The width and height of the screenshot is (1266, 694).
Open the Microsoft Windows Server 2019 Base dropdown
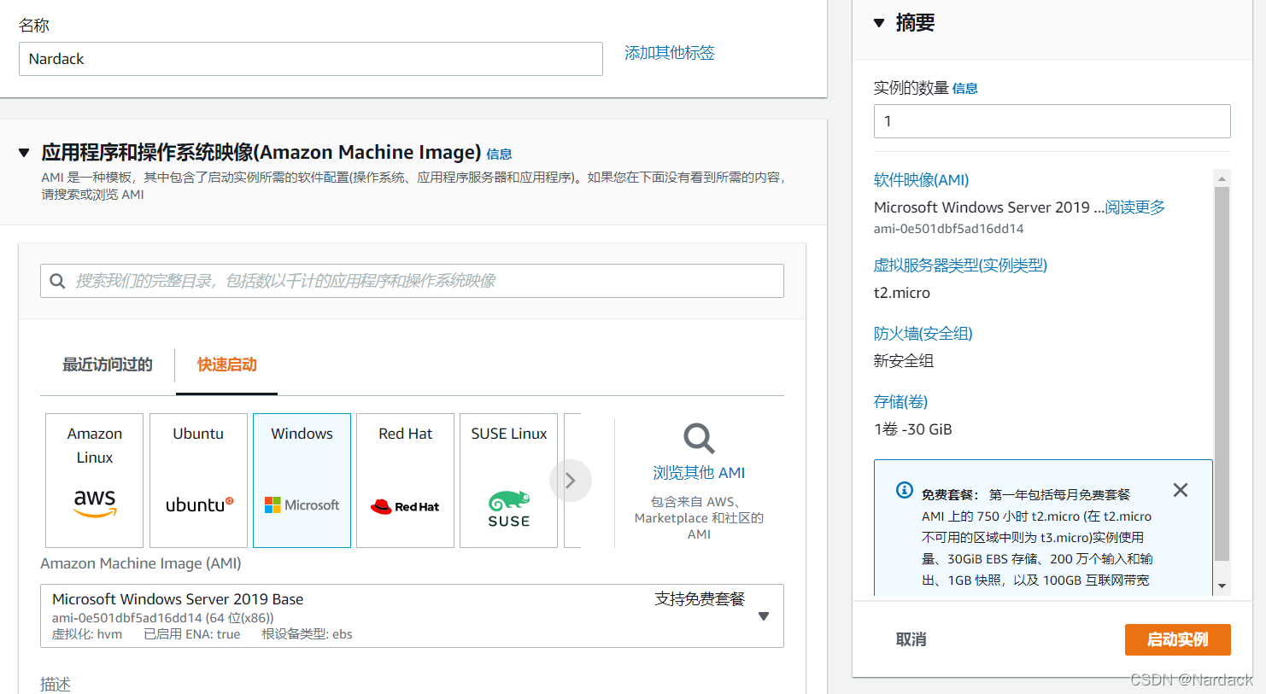point(412,615)
